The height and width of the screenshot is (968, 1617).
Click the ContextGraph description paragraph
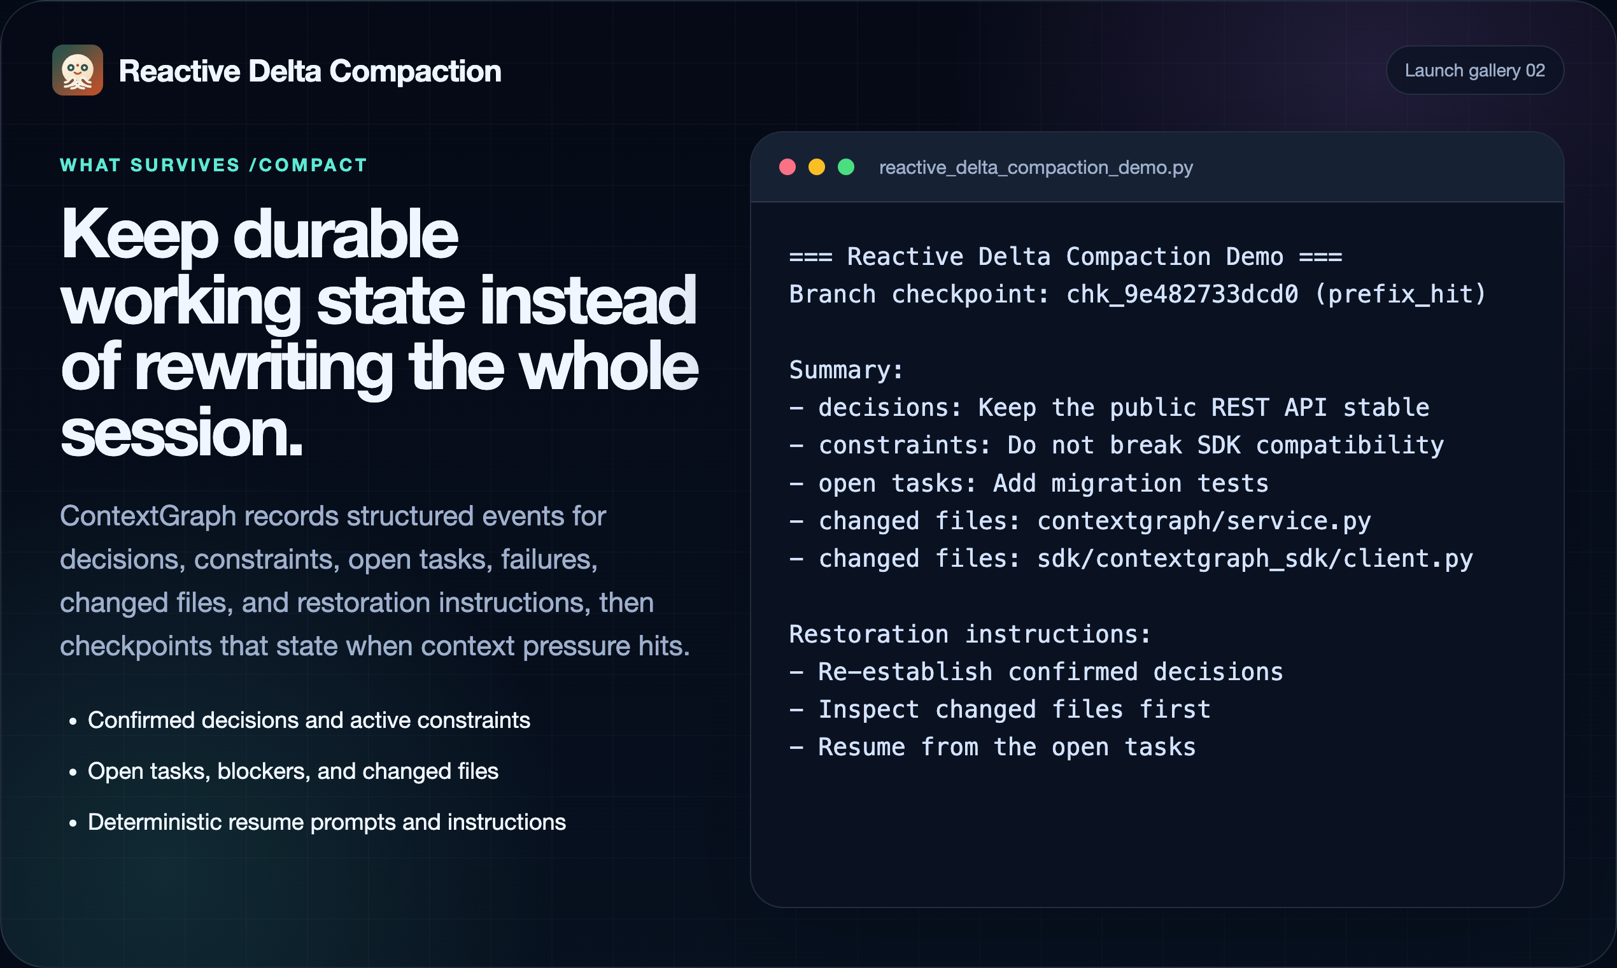pos(375,581)
